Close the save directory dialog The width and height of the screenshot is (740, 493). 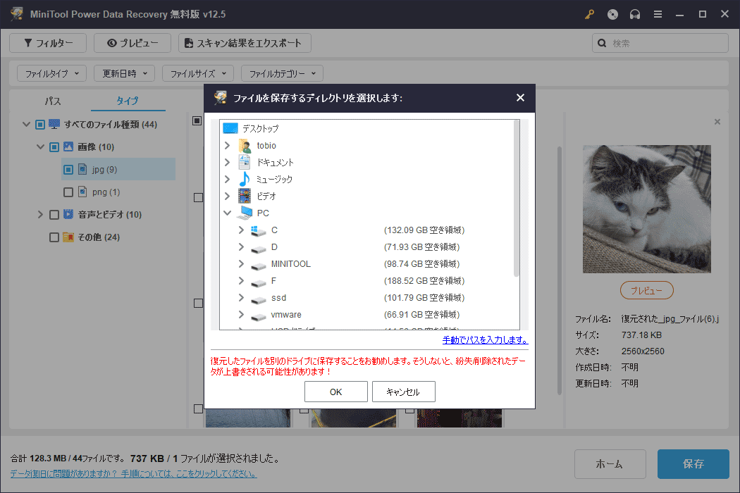(520, 98)
